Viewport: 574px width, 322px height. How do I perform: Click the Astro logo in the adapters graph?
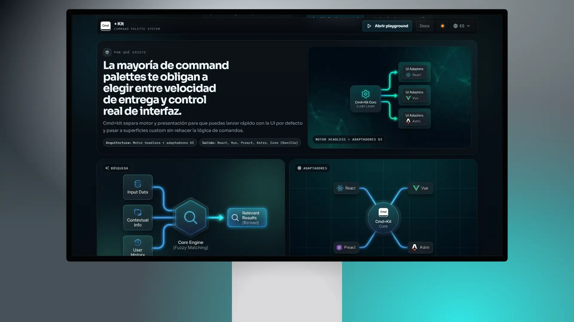pyautogui.click(x=414, y=247)
